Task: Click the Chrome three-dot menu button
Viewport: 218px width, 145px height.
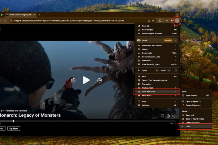Action: pyautogui.click(x=177, y=21)
